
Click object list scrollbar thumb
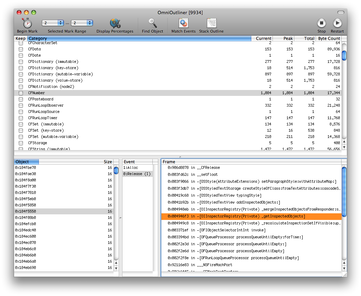coord(116,170)
